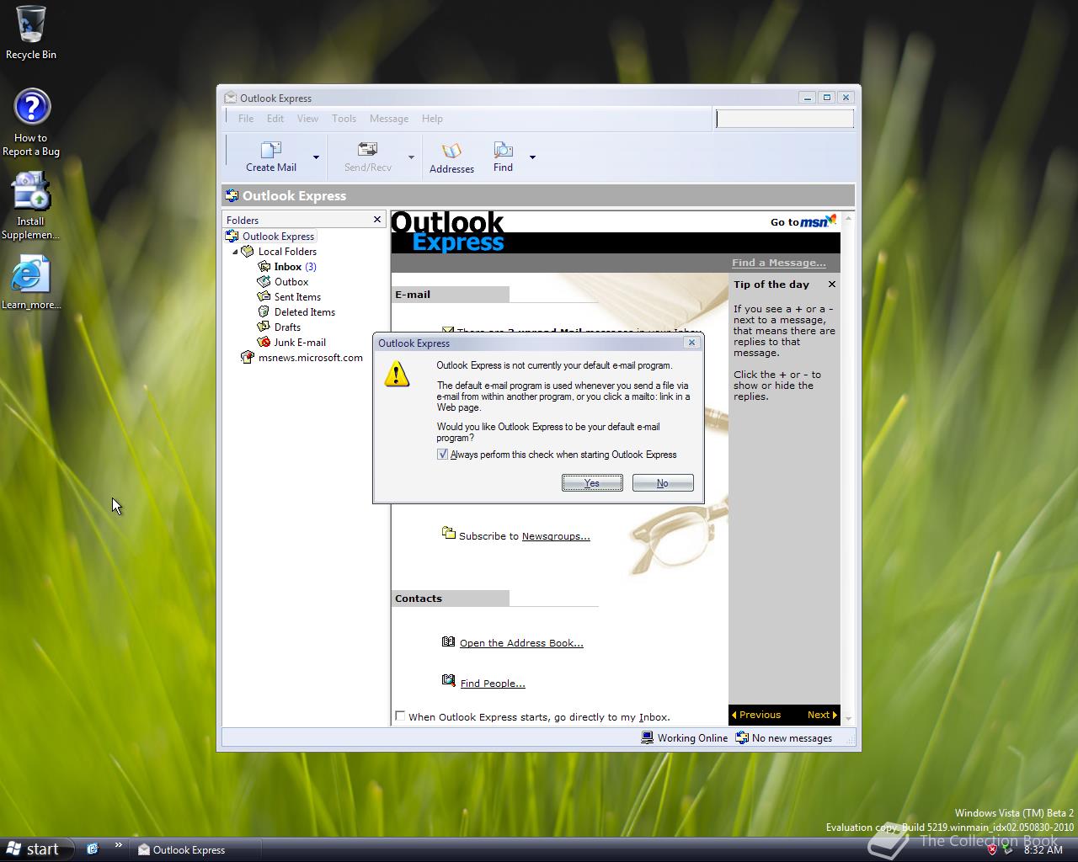Close the Folders pane
The height and width of the screenshot is (862, 1078).
(377, 220)
